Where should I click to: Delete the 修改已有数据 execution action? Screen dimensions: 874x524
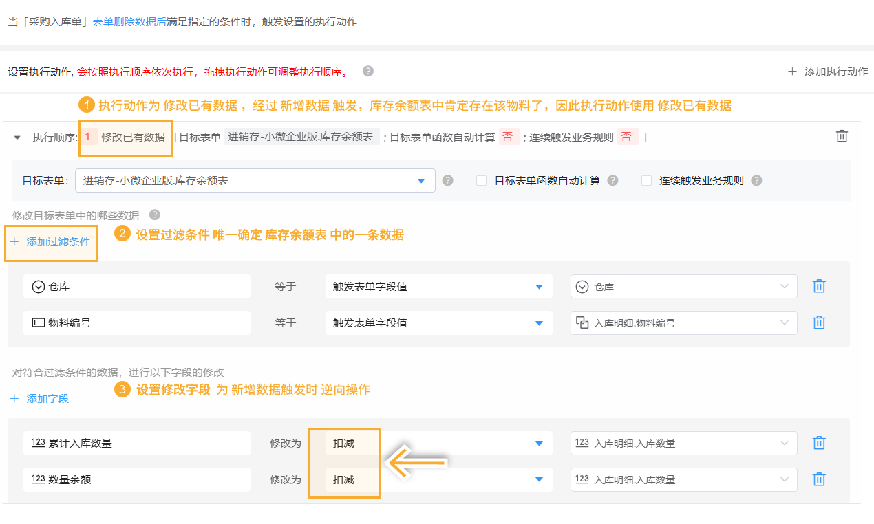(842, 136)
